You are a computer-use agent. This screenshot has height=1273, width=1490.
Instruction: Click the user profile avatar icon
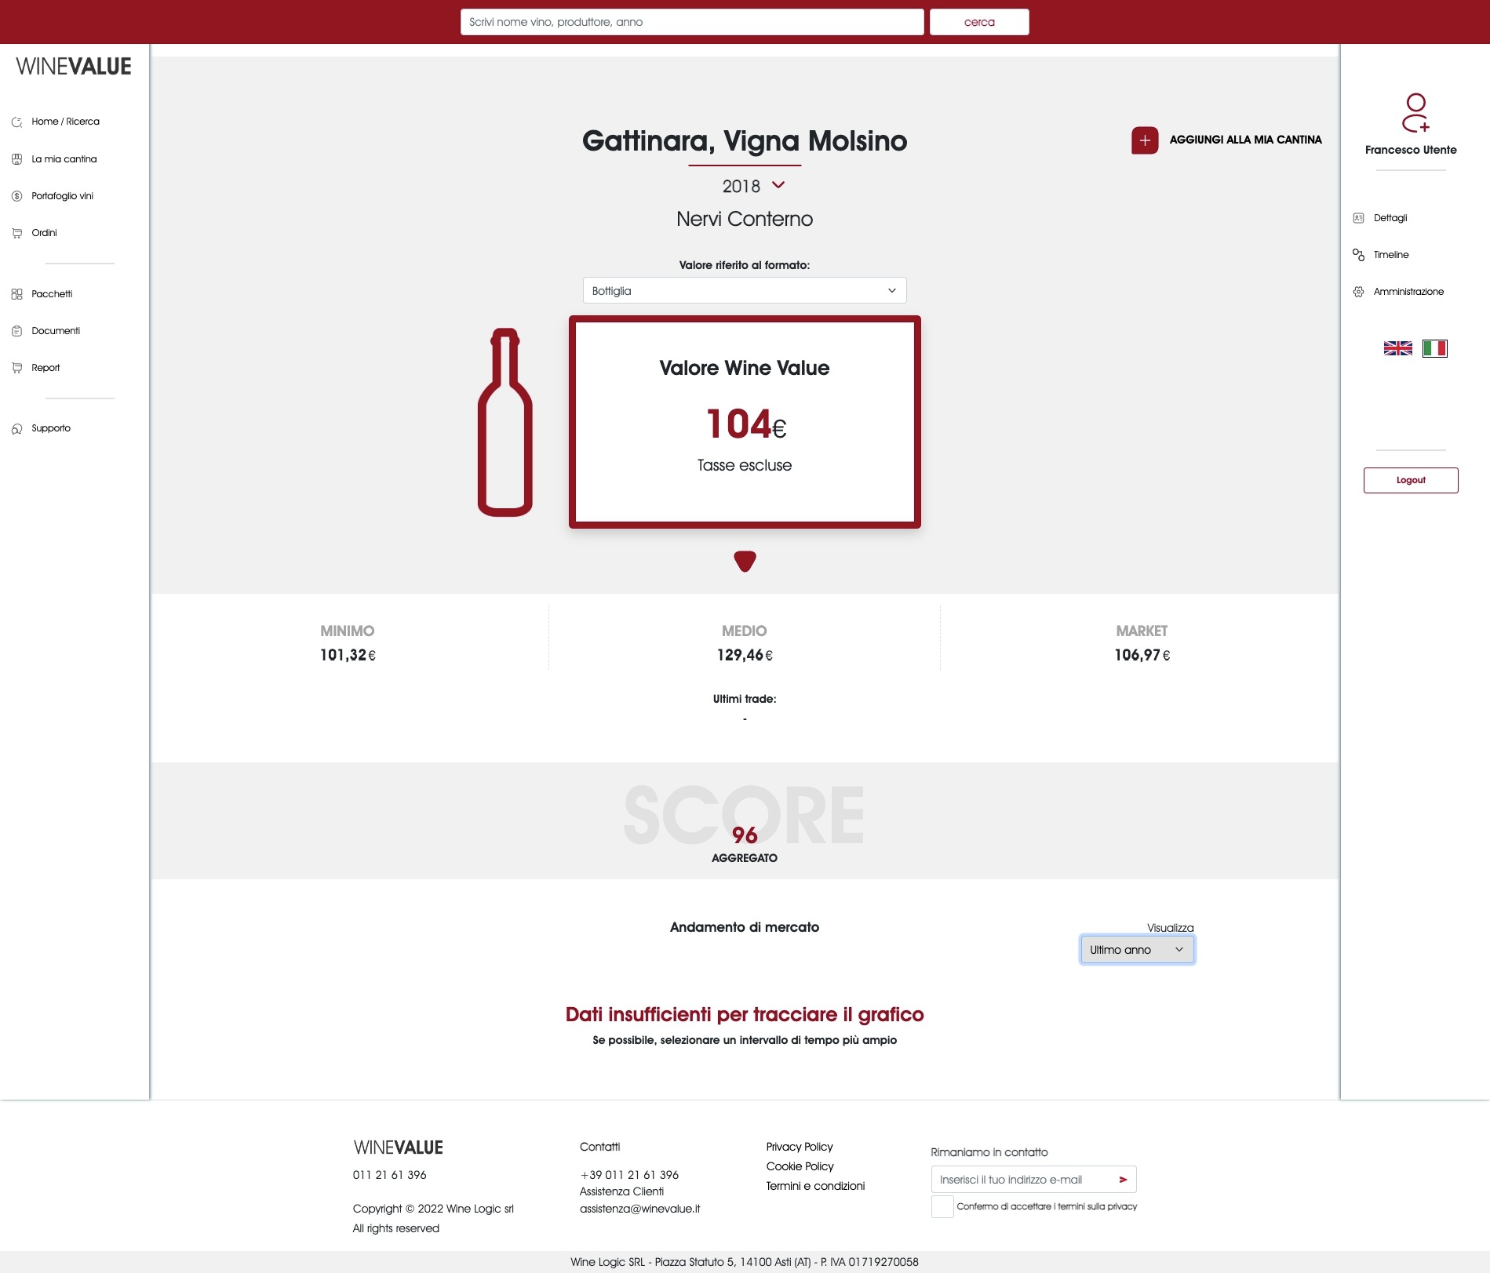(1415, 113)
